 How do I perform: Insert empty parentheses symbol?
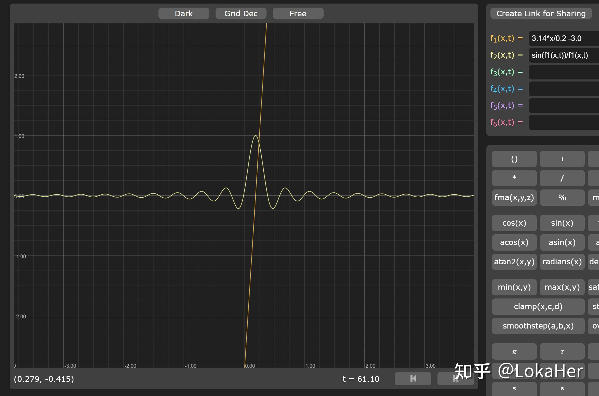[x=514, y=159]
